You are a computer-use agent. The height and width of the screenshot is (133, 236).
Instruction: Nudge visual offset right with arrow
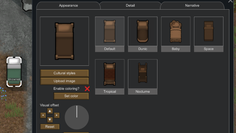[56, 115]
